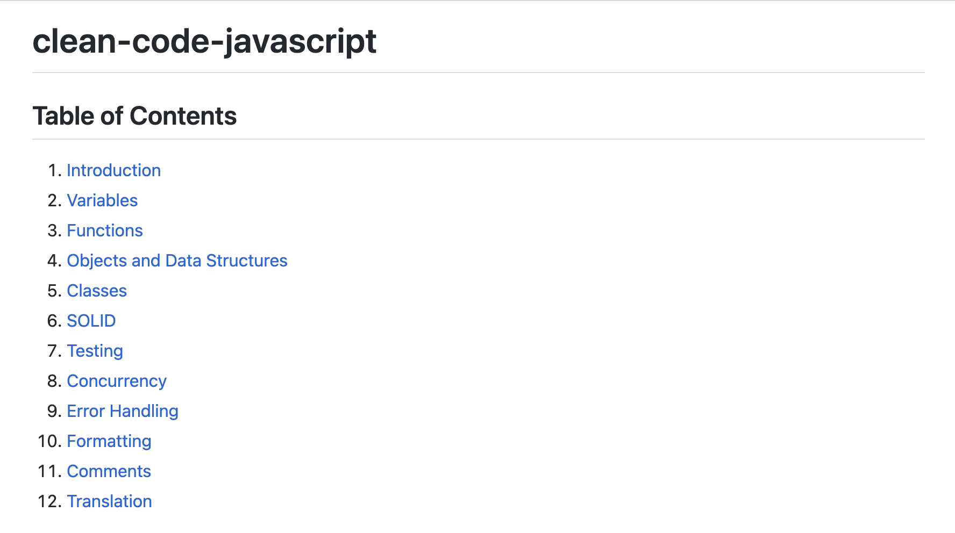The image size is (955, 533).
Task: Click list number 9 beside Error Handling
Action: click(54, 411)
